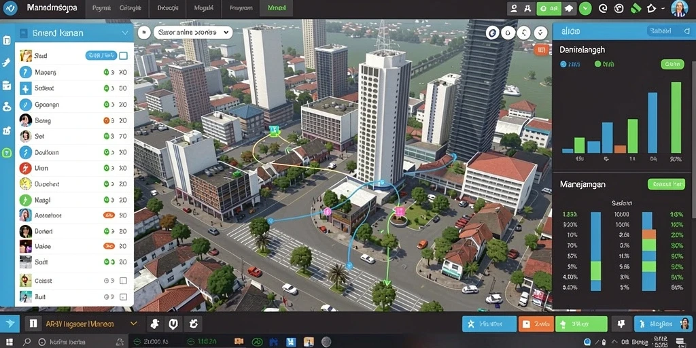Open the user avatar in the top-right corner
This screenshot has width=696, height=348.
pos(679,8)
